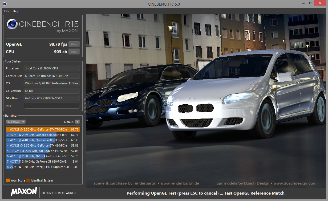Image resolution: width=328 pixels, height=201 pixels.
Task: Run the OpenGL benchmark
Action: (74, 44)
